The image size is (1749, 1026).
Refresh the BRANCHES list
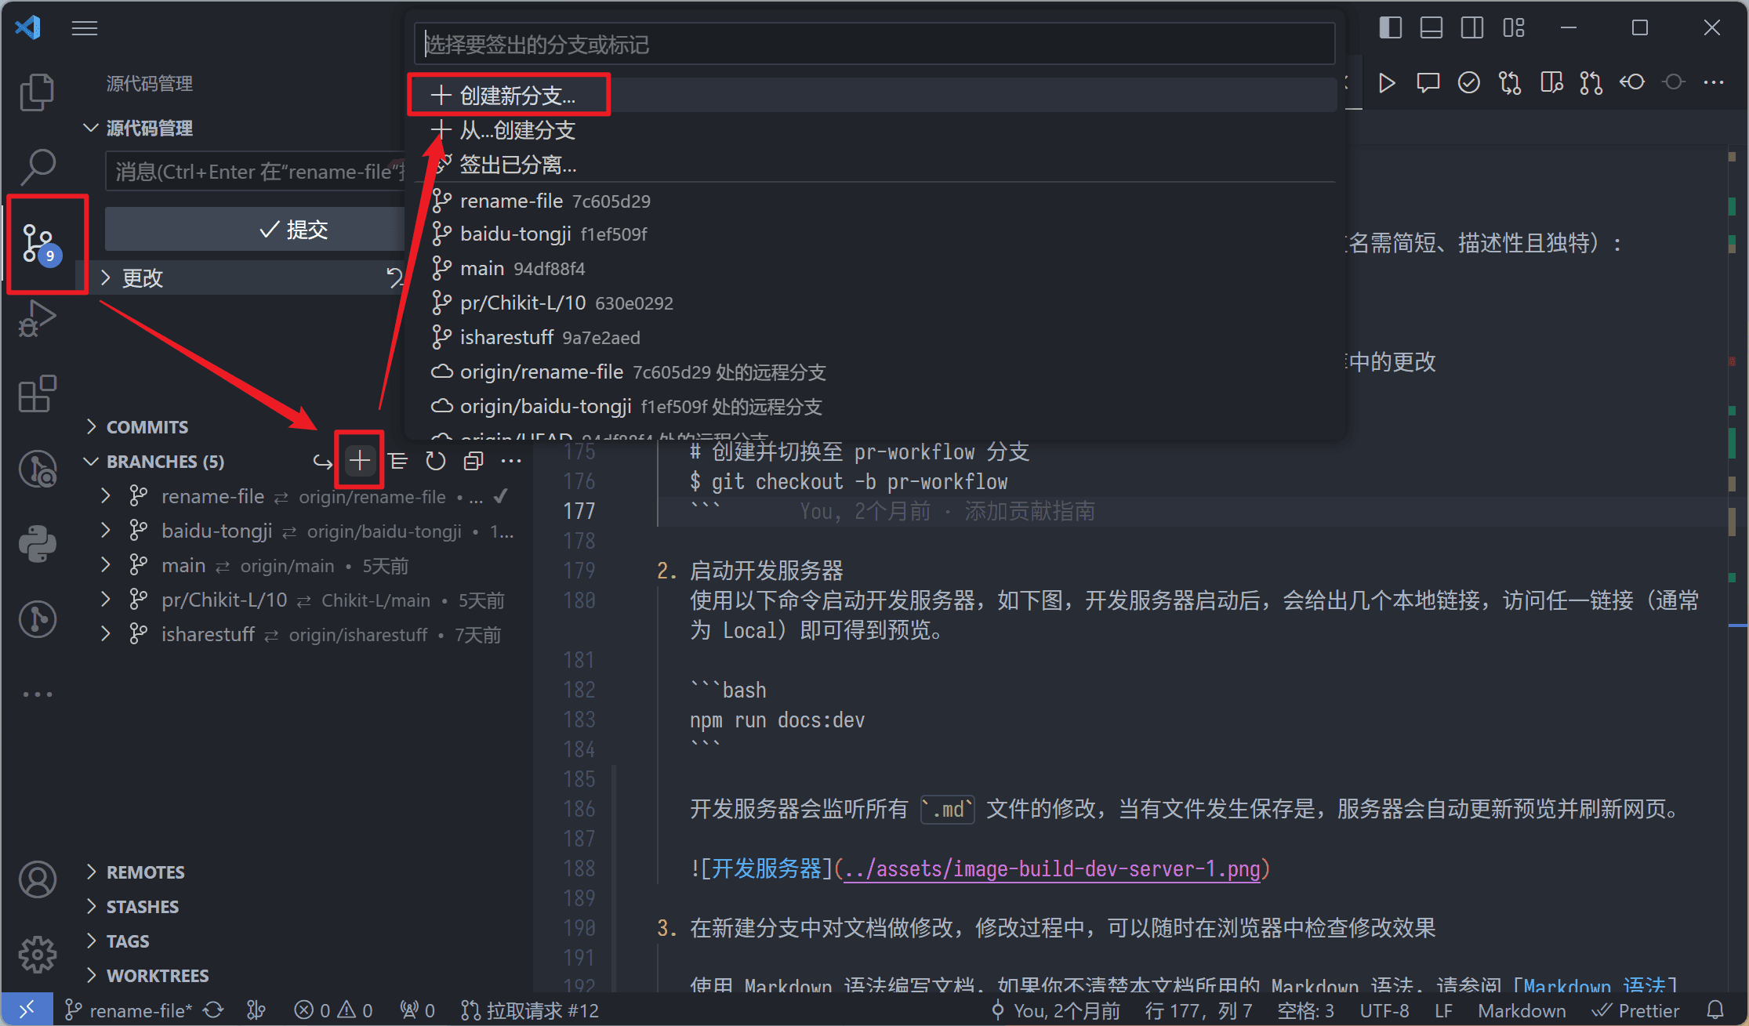coord(436,461)
